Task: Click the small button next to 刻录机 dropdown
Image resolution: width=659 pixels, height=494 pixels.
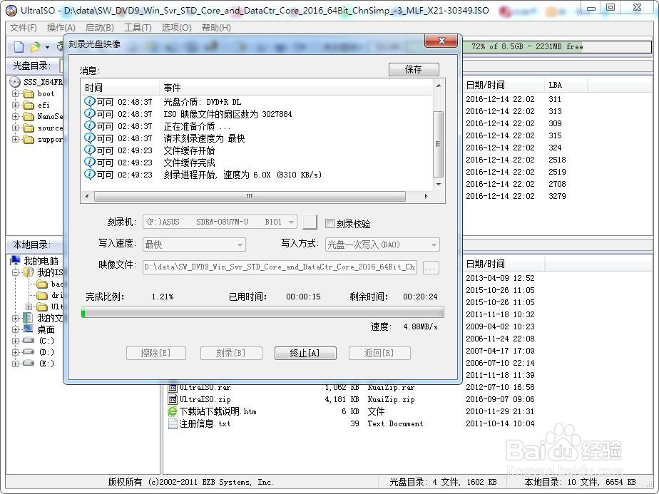Action: tap(310, 222)
